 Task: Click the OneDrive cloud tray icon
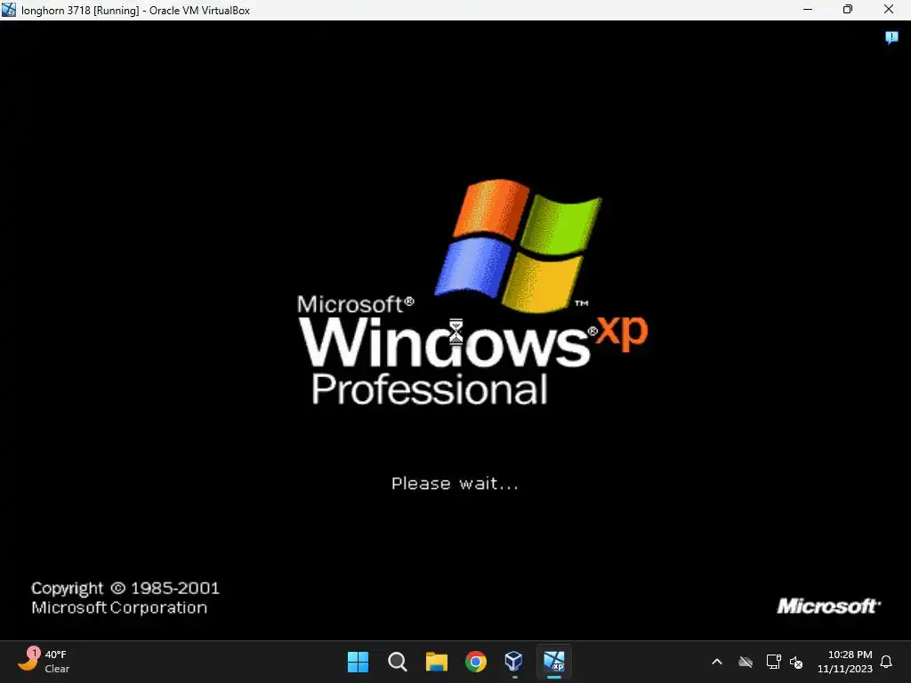pyautogui.click(x=746, y=662)
